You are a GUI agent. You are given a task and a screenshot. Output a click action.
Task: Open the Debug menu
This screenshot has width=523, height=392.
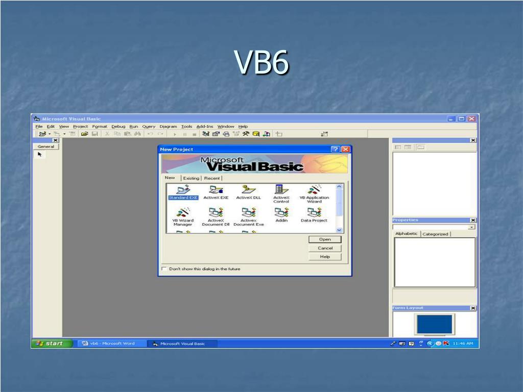pyautogui.click(x=118, y=127)
